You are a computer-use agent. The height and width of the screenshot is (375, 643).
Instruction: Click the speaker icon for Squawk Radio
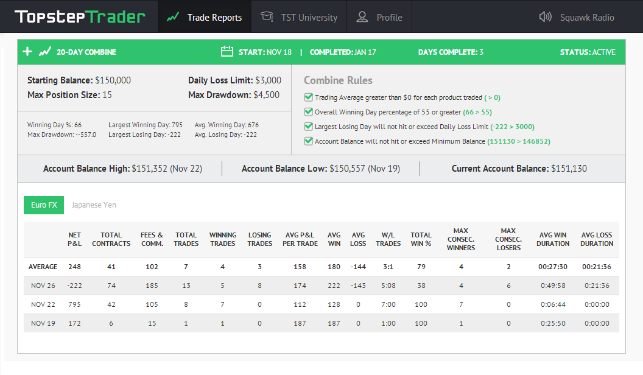pyautogui.click(x=546, y=17)
